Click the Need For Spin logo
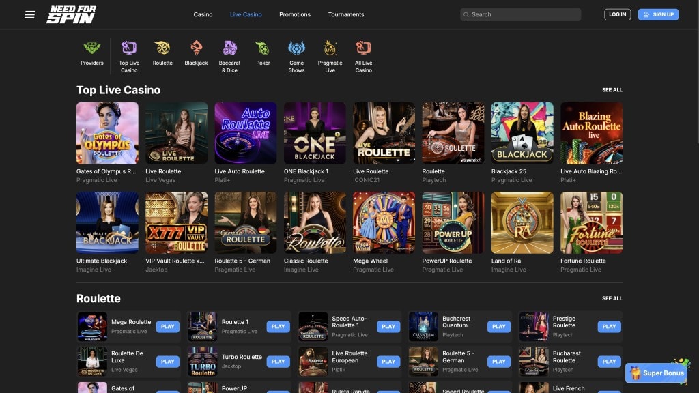The image size is (699, 393). click(71, 14)
